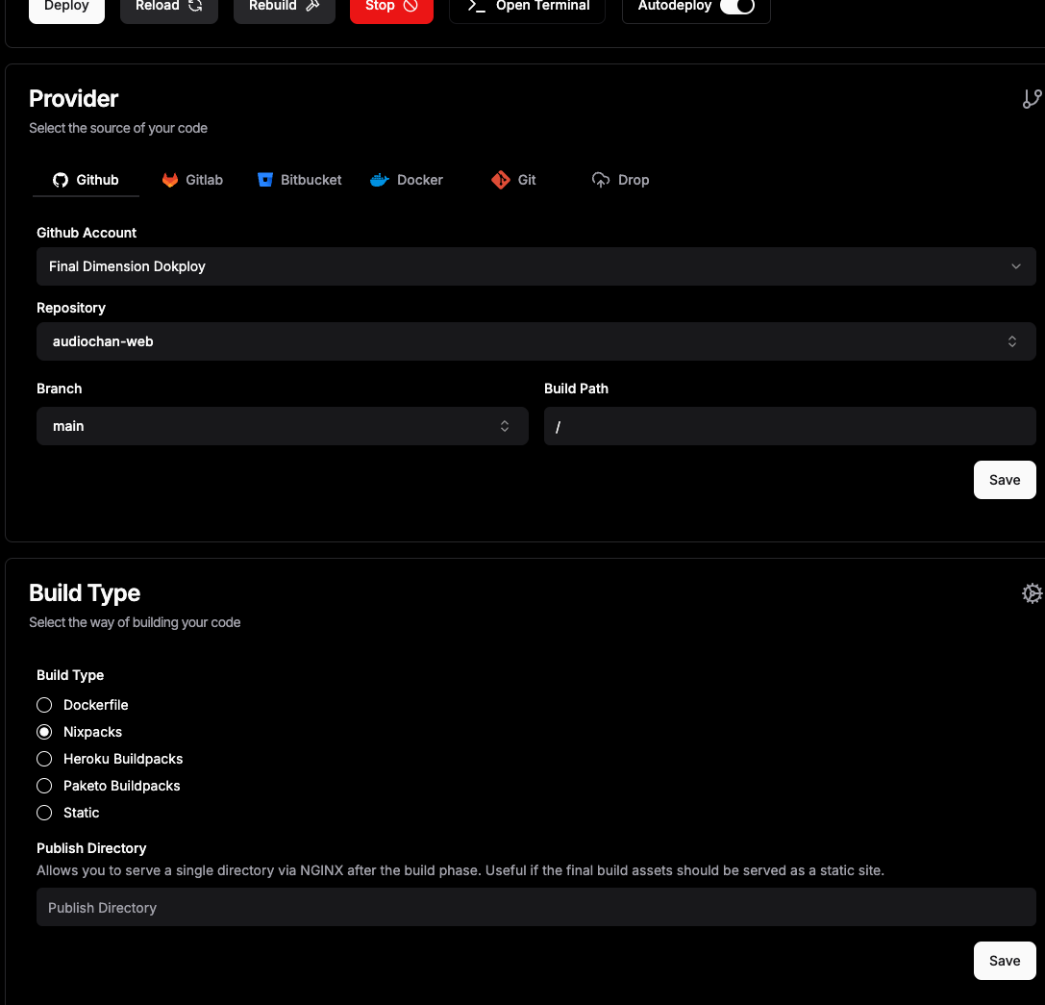The width and height of the screenshot is (1045, 1005).
Task: Select the Static build type
Action: tap(44, 813)
